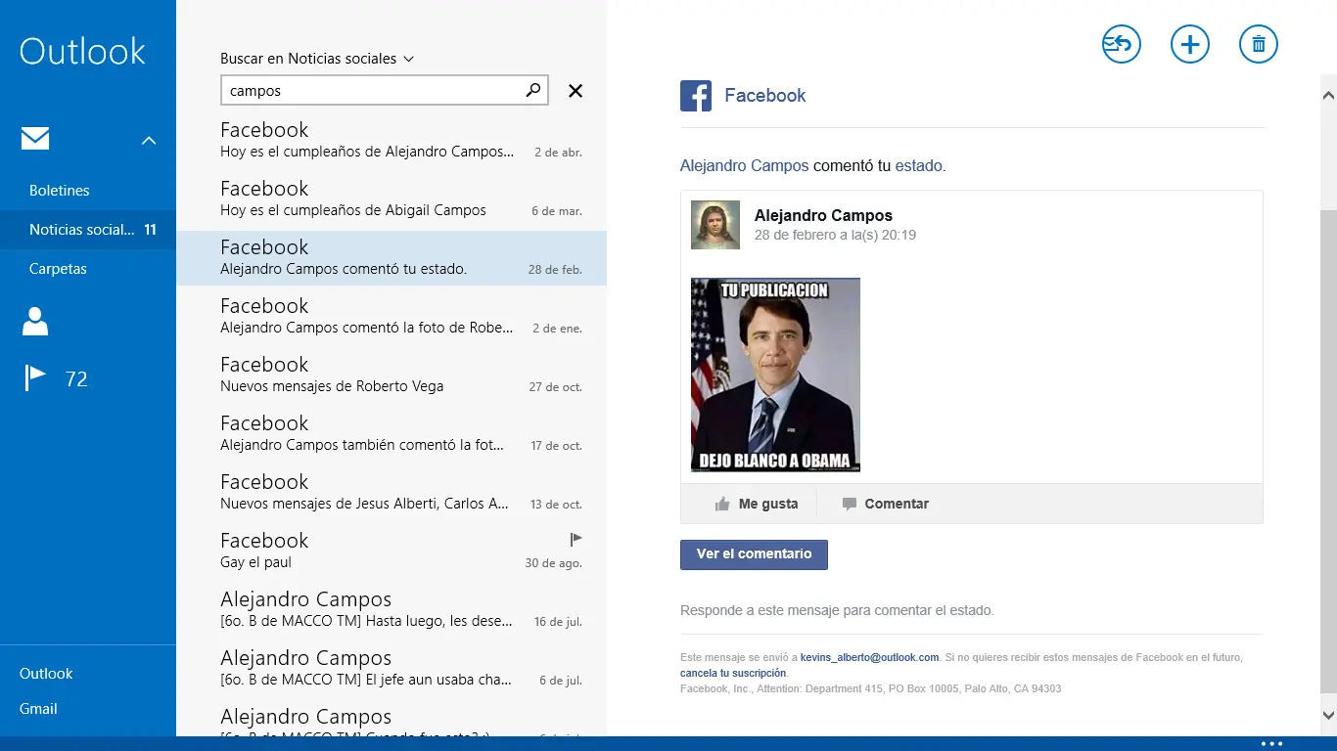Open the estado link
This screenshot has height=751, width=1337.
(918, 166)
